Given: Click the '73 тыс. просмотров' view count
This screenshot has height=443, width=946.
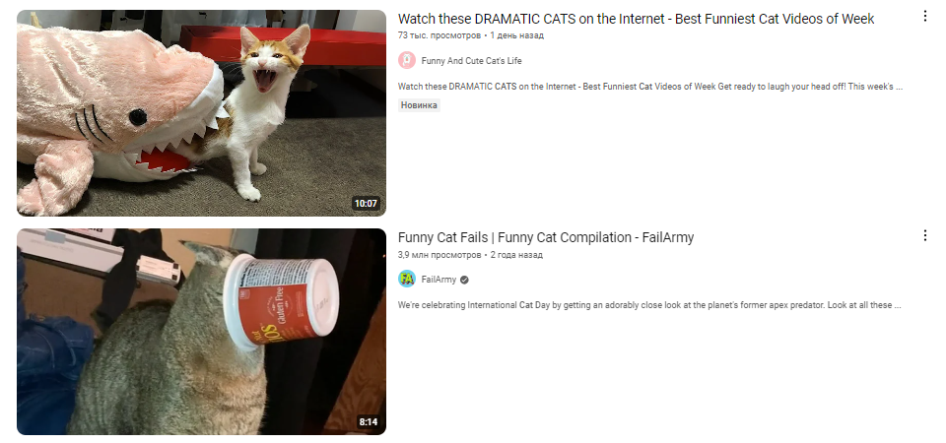Looking at the screenshot, I should 439,35.
